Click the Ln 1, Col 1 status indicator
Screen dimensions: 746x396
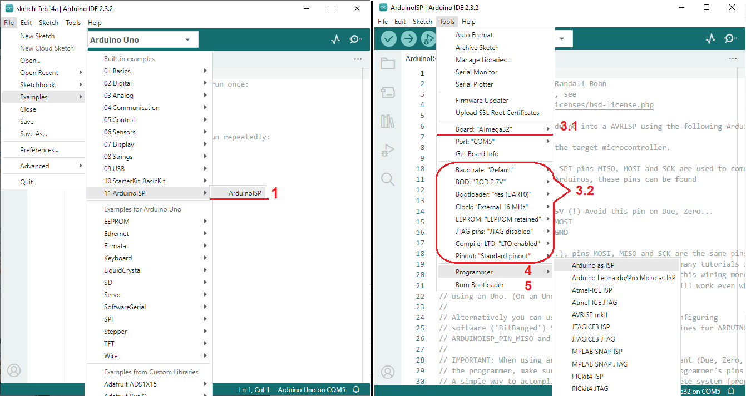point(254,390)
